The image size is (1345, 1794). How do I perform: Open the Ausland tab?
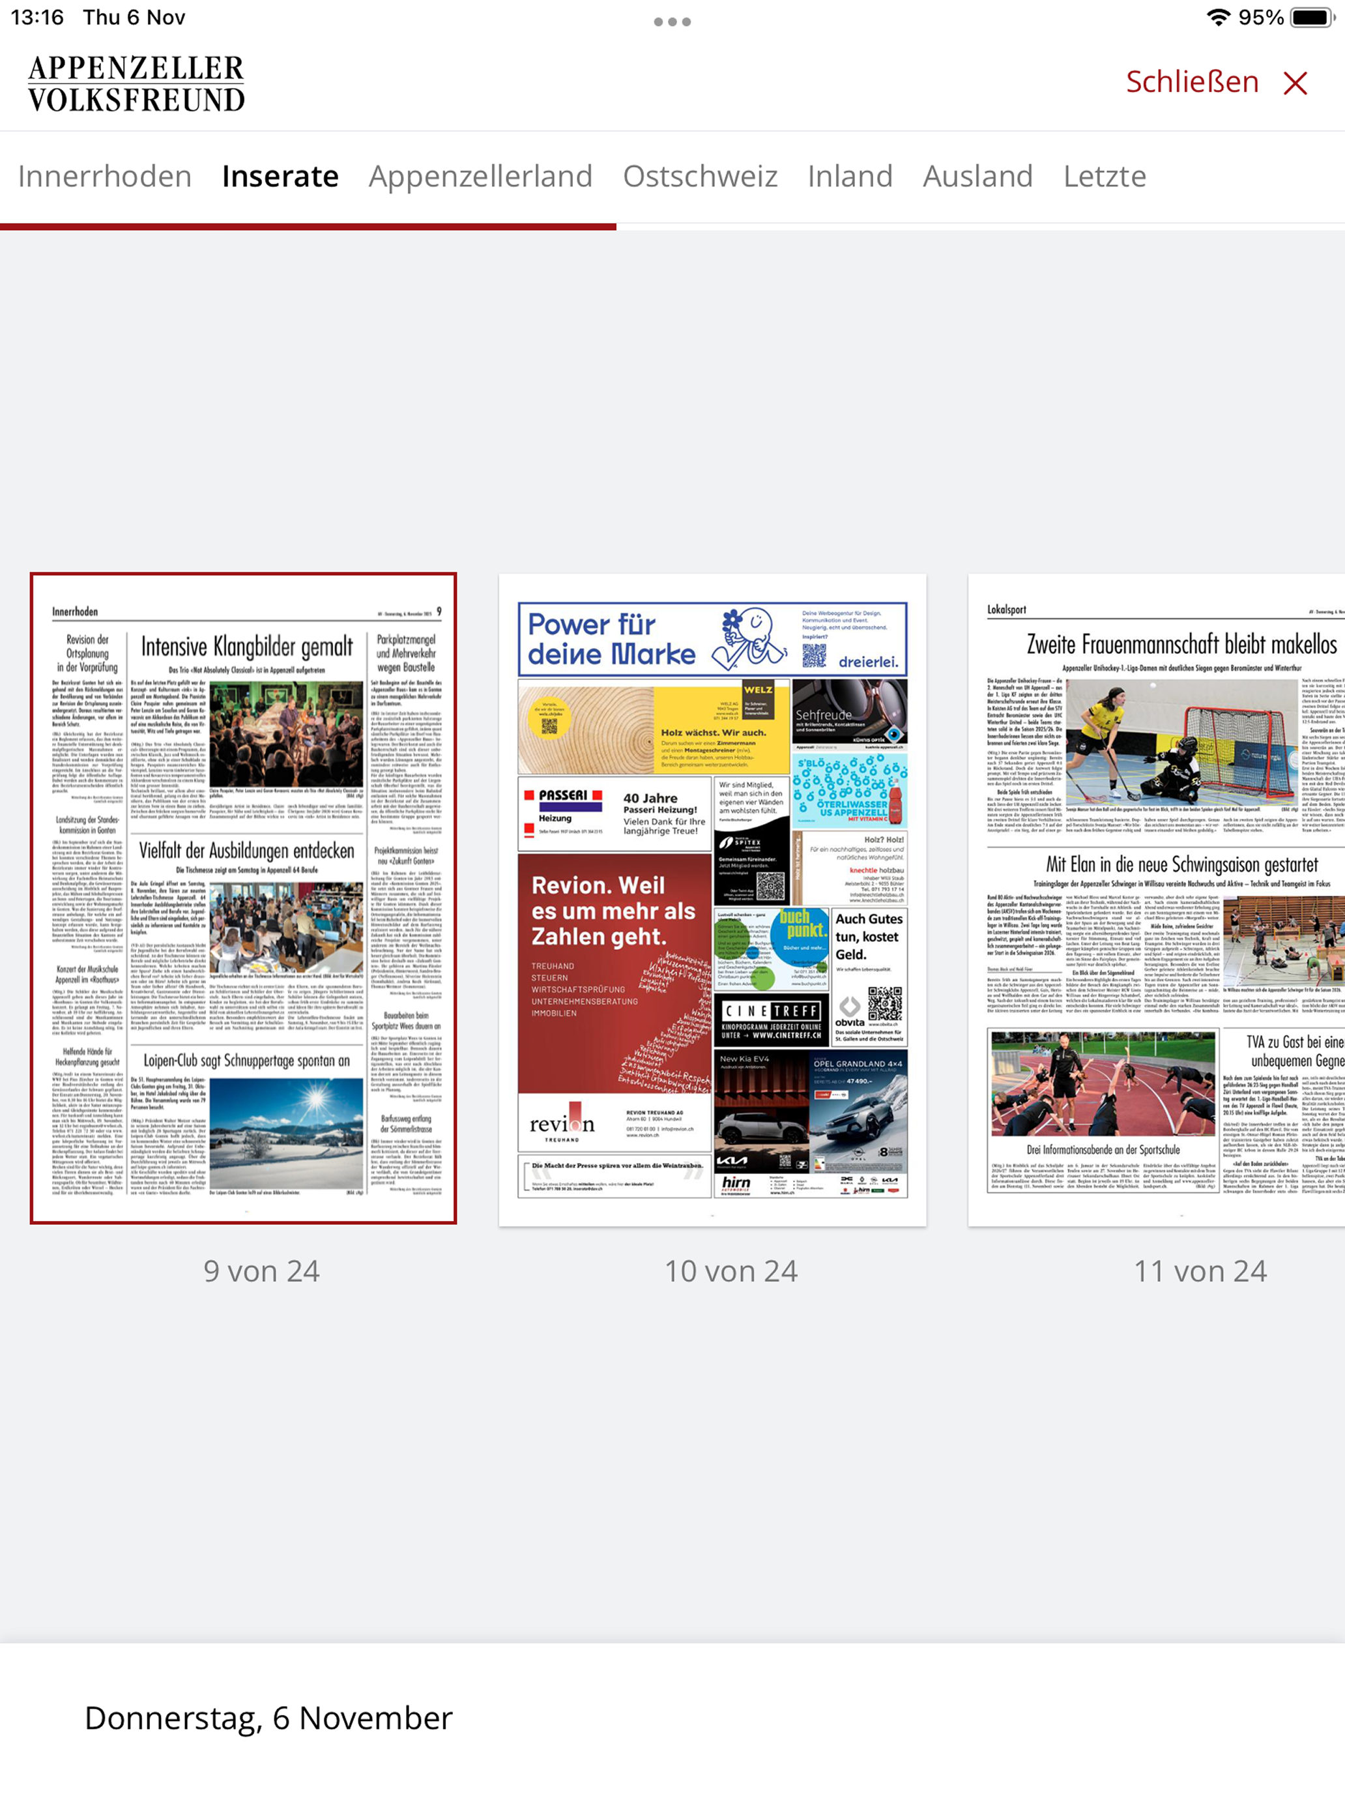pyautogui.click(x=977, y=176)
